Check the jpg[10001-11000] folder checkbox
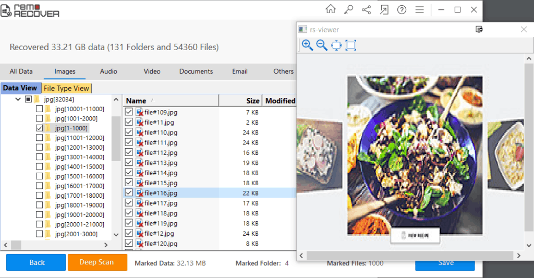Image resolution: width=534 pixels, height=278 pixels. click(x=40, y=109)
